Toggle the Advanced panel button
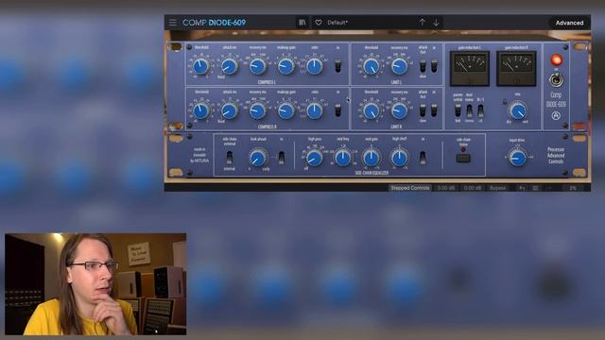Viewport: 605px width, 340px height. [x=569, y=23]
